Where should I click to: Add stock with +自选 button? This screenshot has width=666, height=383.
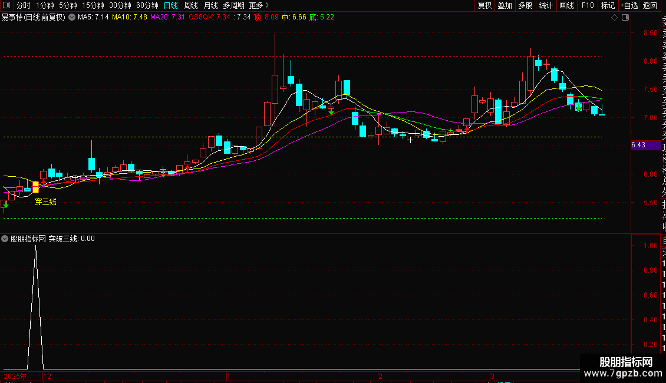coord(629,5)
